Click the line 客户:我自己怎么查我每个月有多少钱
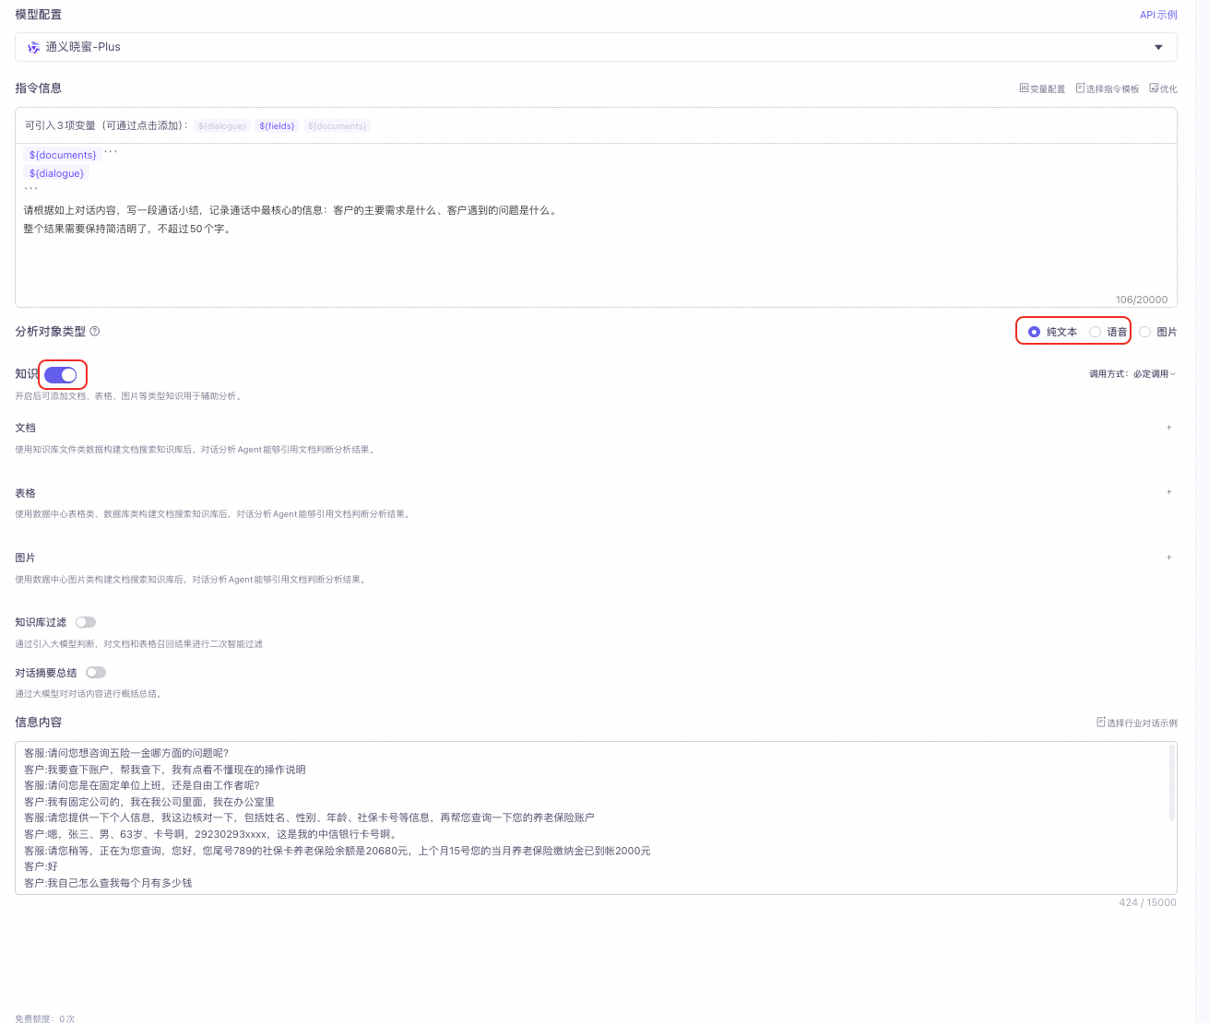The width and height of the screenshot is (1209, 1023). 108,883
